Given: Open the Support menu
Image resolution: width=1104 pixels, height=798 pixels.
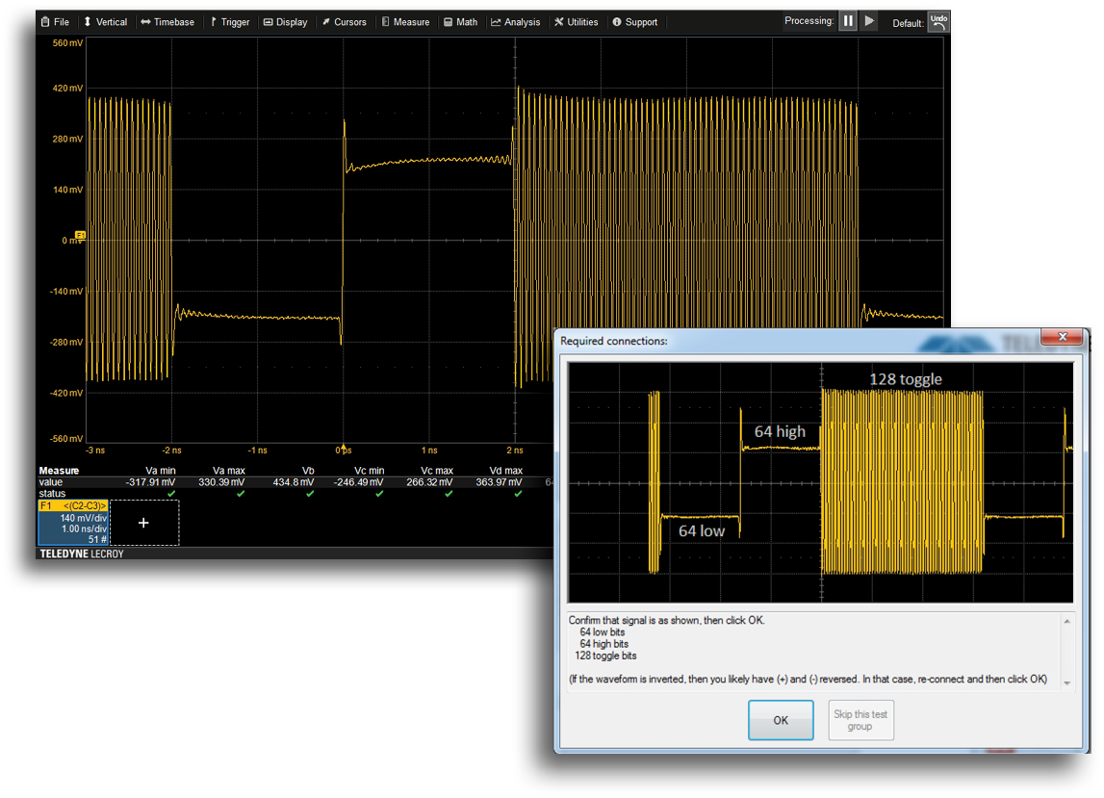Looking at the screenshot, I should tap(635, 22).
